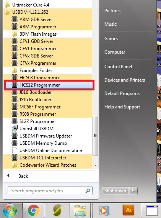This screenshot has width=161, height=218.
Task: Launch RS08 Programmer icon
Action: [15, 114]
